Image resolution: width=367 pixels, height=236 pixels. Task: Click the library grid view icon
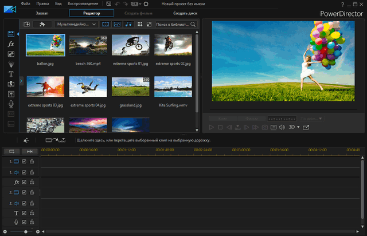pyautogui.click(x=140, y=25)
